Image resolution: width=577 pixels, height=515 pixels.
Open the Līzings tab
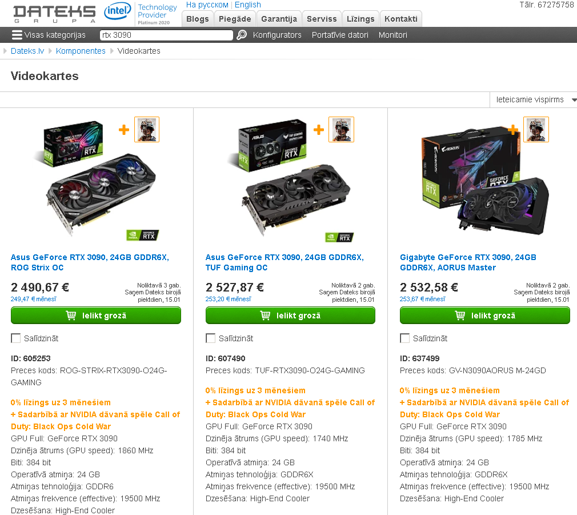pos(360,19)
